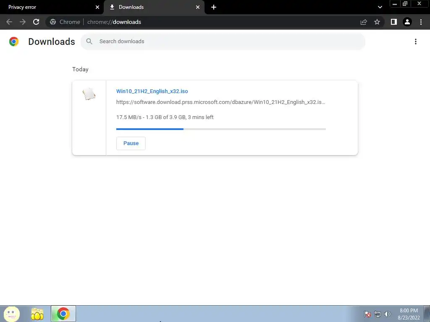
Task: Close the Downloads tab
Action: [x=198, y=7]
